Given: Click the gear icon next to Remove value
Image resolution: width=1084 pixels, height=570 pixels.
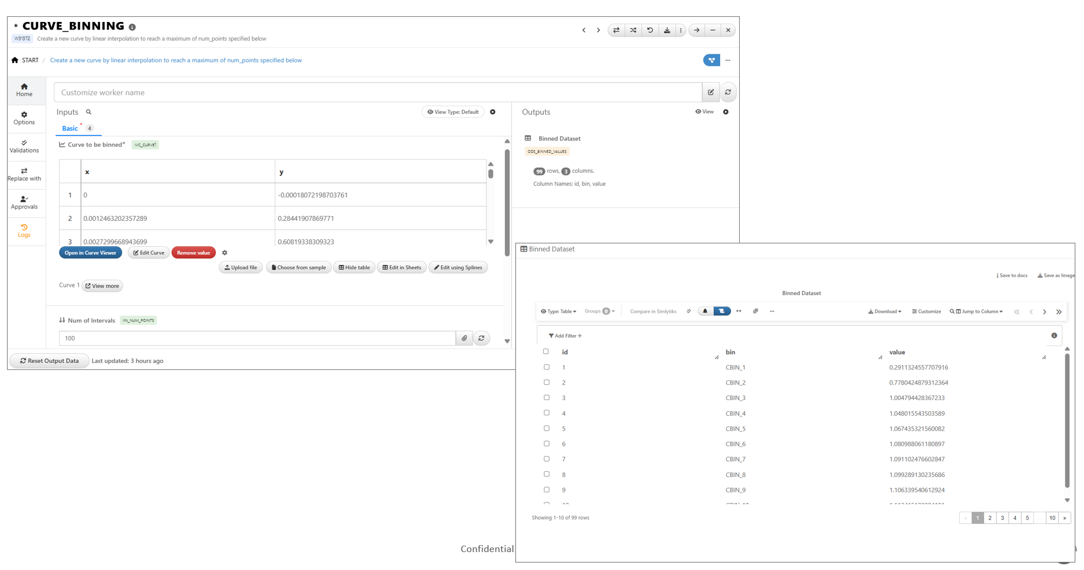Looking at the screenshot, I should [x=225, y=253].
